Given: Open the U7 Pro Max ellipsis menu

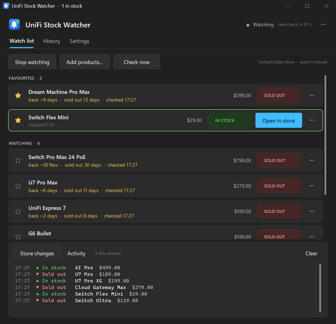Looking at the screenshot, I should coord(312,186).
